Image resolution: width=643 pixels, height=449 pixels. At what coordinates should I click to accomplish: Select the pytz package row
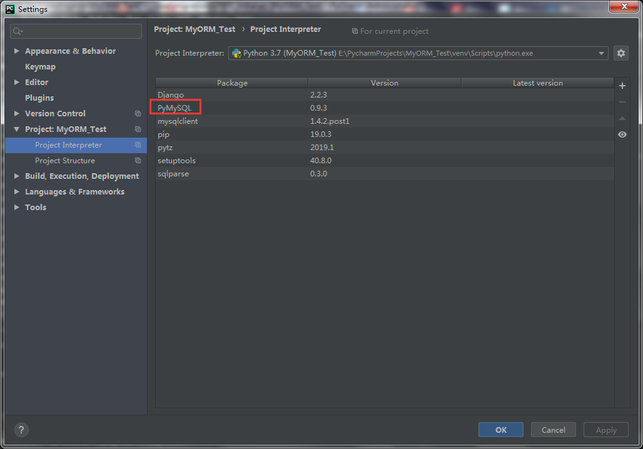(385, 147)
